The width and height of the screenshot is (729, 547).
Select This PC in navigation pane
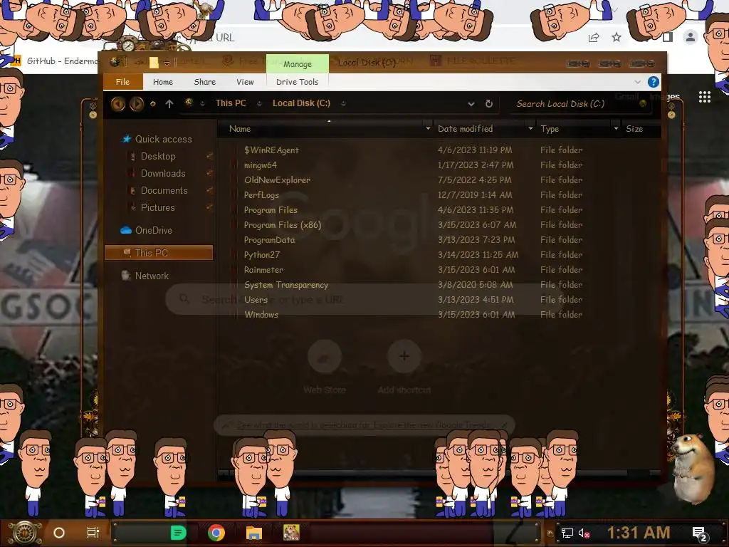159,253
